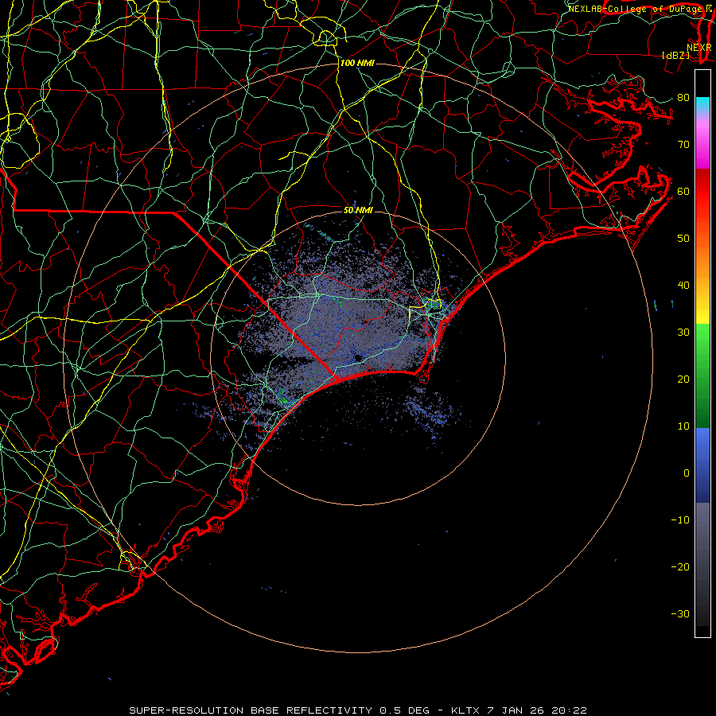Select the 10 value on the dBZ scale
The height and width of the screenshot is (716, 716).
coord(683,426)
